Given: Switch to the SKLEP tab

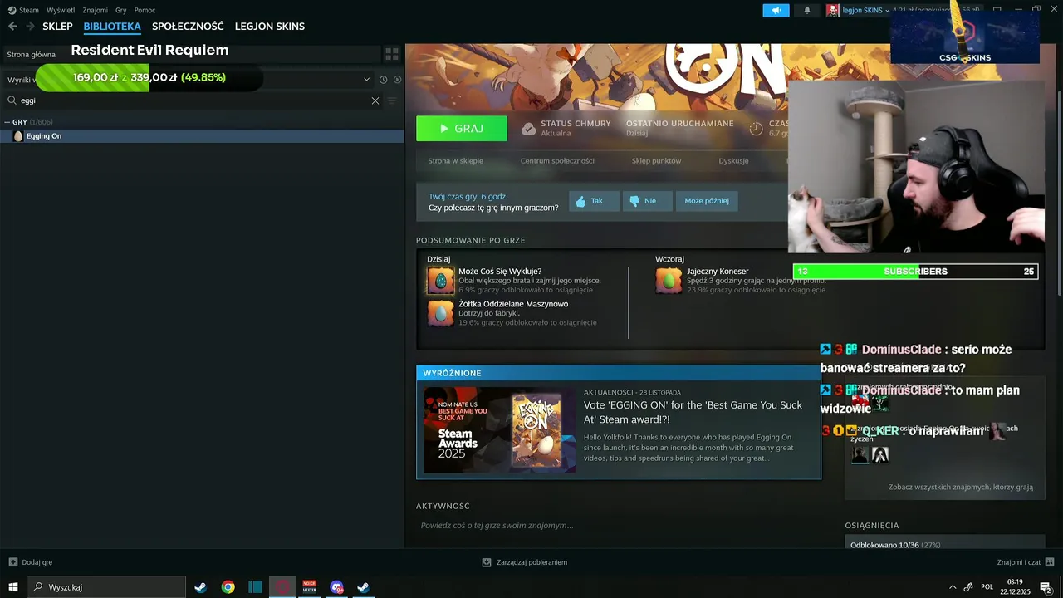Looking at the screenshot, I should coord(57,27).
